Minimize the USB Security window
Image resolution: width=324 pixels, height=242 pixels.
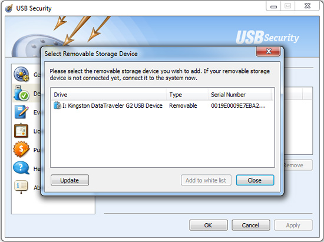(x=273, y=6)
